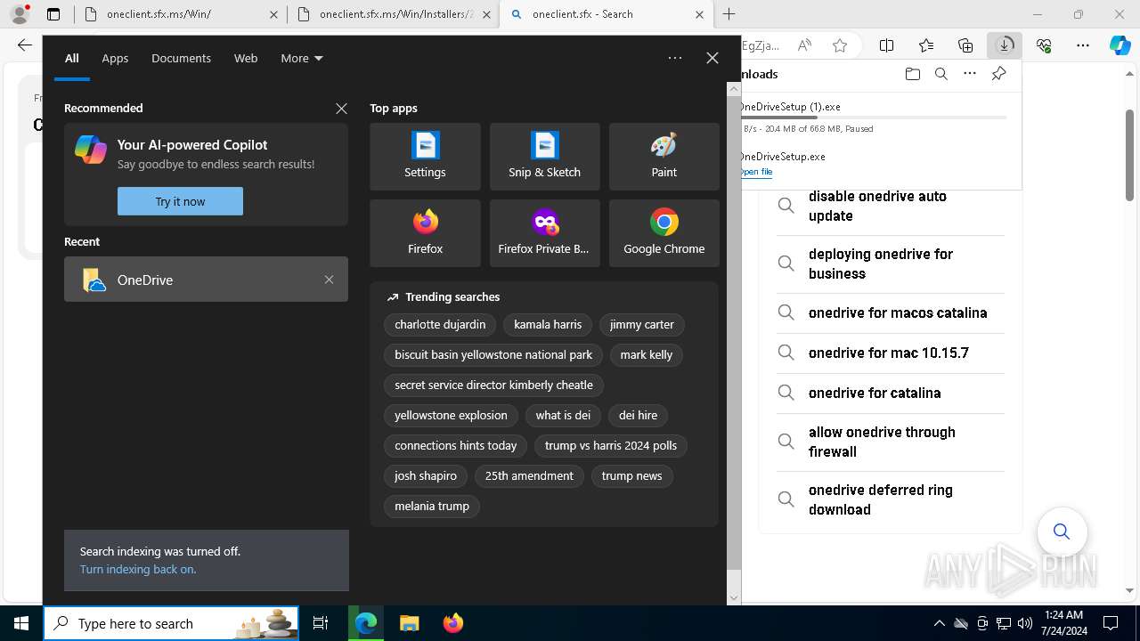Toggle Edge split screen icon
Screen dimensions: 1140x641
(886, 45)
